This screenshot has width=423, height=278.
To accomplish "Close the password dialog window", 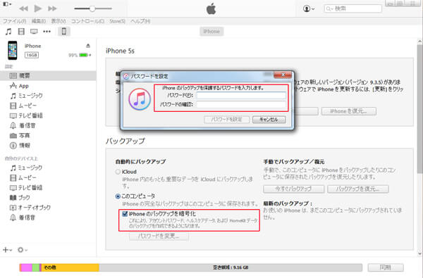I will (283, 75).
